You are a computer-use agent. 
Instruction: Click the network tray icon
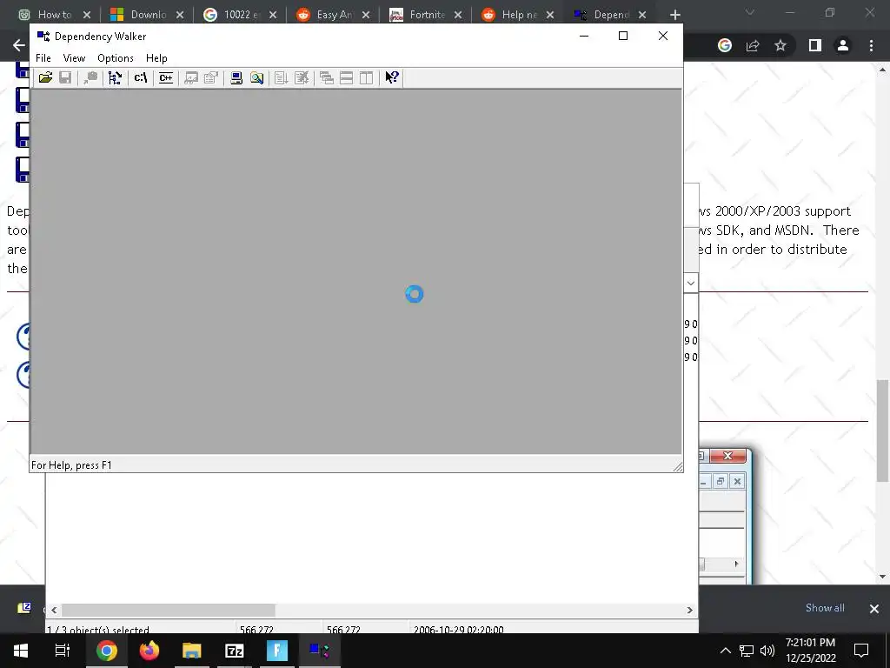point(747,651)
